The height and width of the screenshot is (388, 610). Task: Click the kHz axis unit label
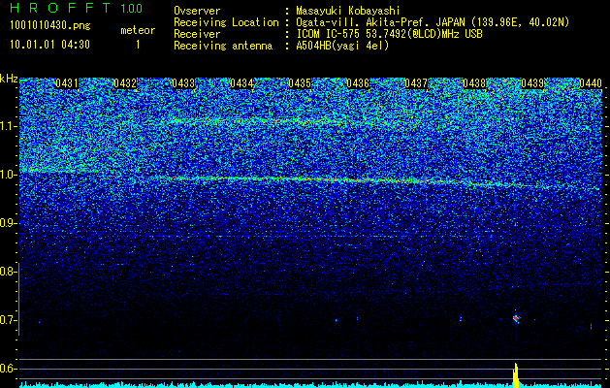point(9,79)
